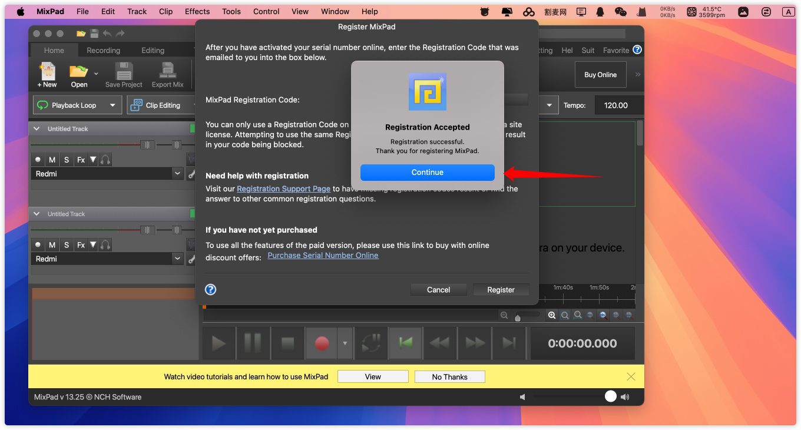Click the Open folder icon

coord(78,72)
